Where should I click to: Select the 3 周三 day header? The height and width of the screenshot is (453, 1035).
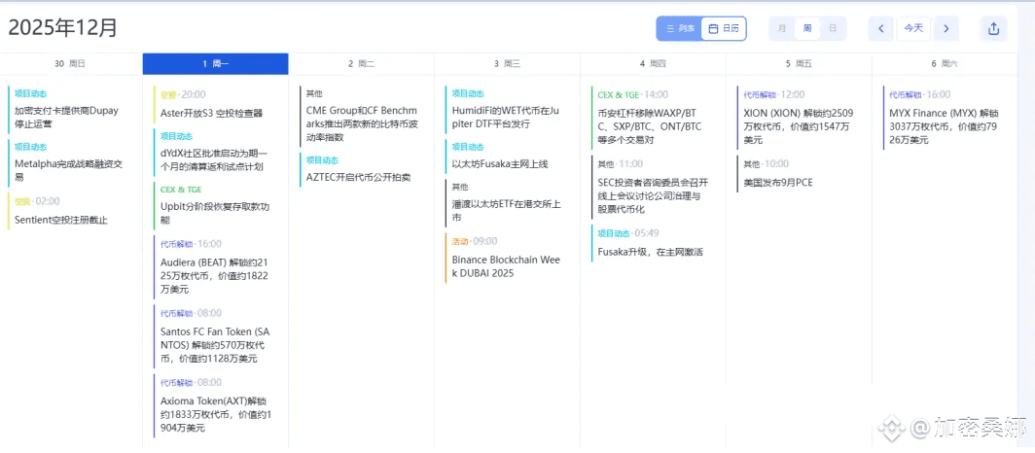click(507, 64)
